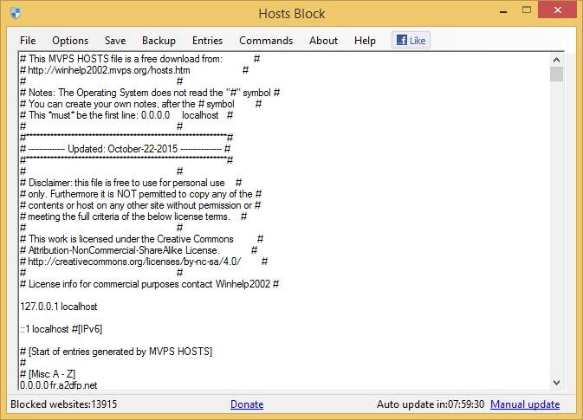Click the Donate link

pyautogui.click(x=247, y=404)
